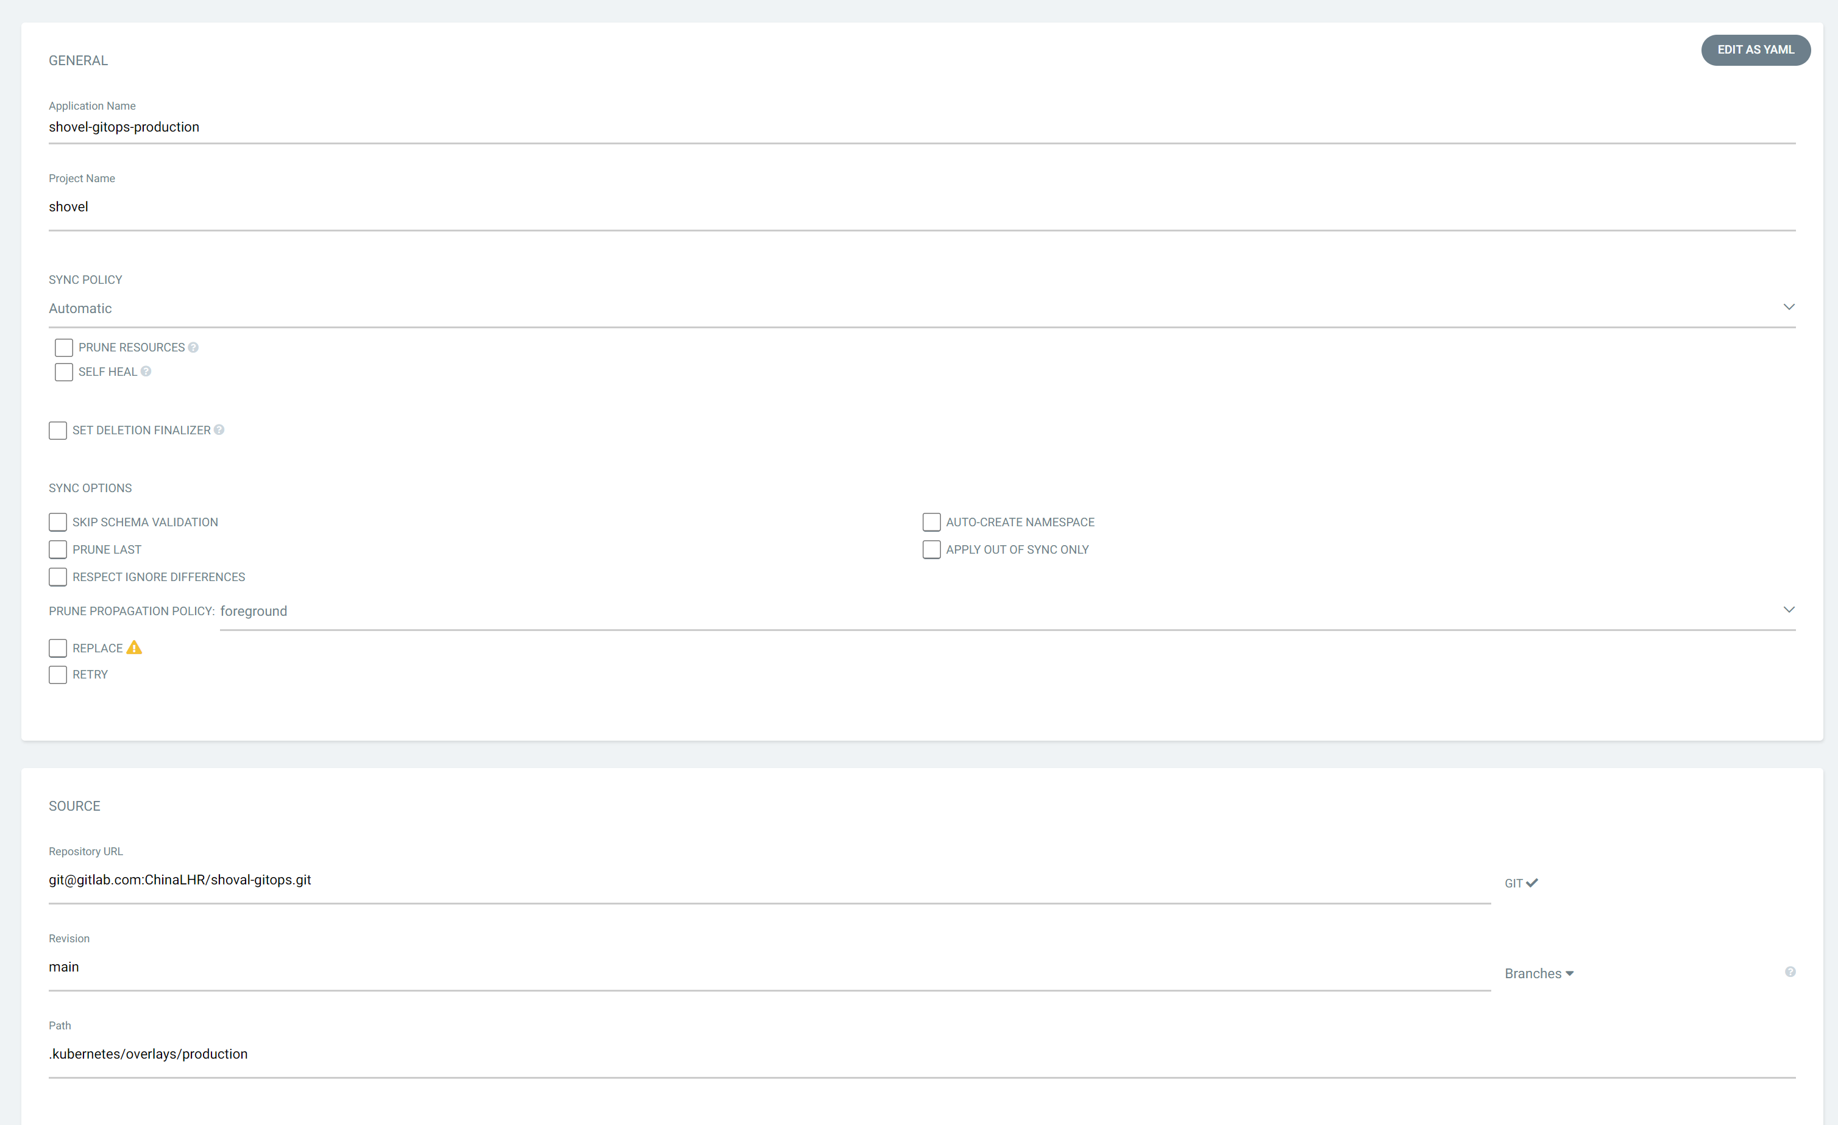Open the Prune Resources help tooltip
Image resolution: width=1838 pixels, height=1125 pixels.
193,347
